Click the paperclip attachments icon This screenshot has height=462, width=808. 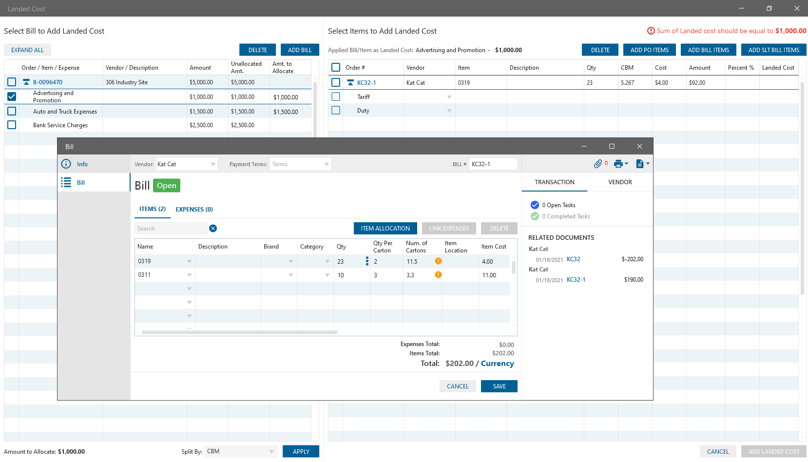coord(597,164)
